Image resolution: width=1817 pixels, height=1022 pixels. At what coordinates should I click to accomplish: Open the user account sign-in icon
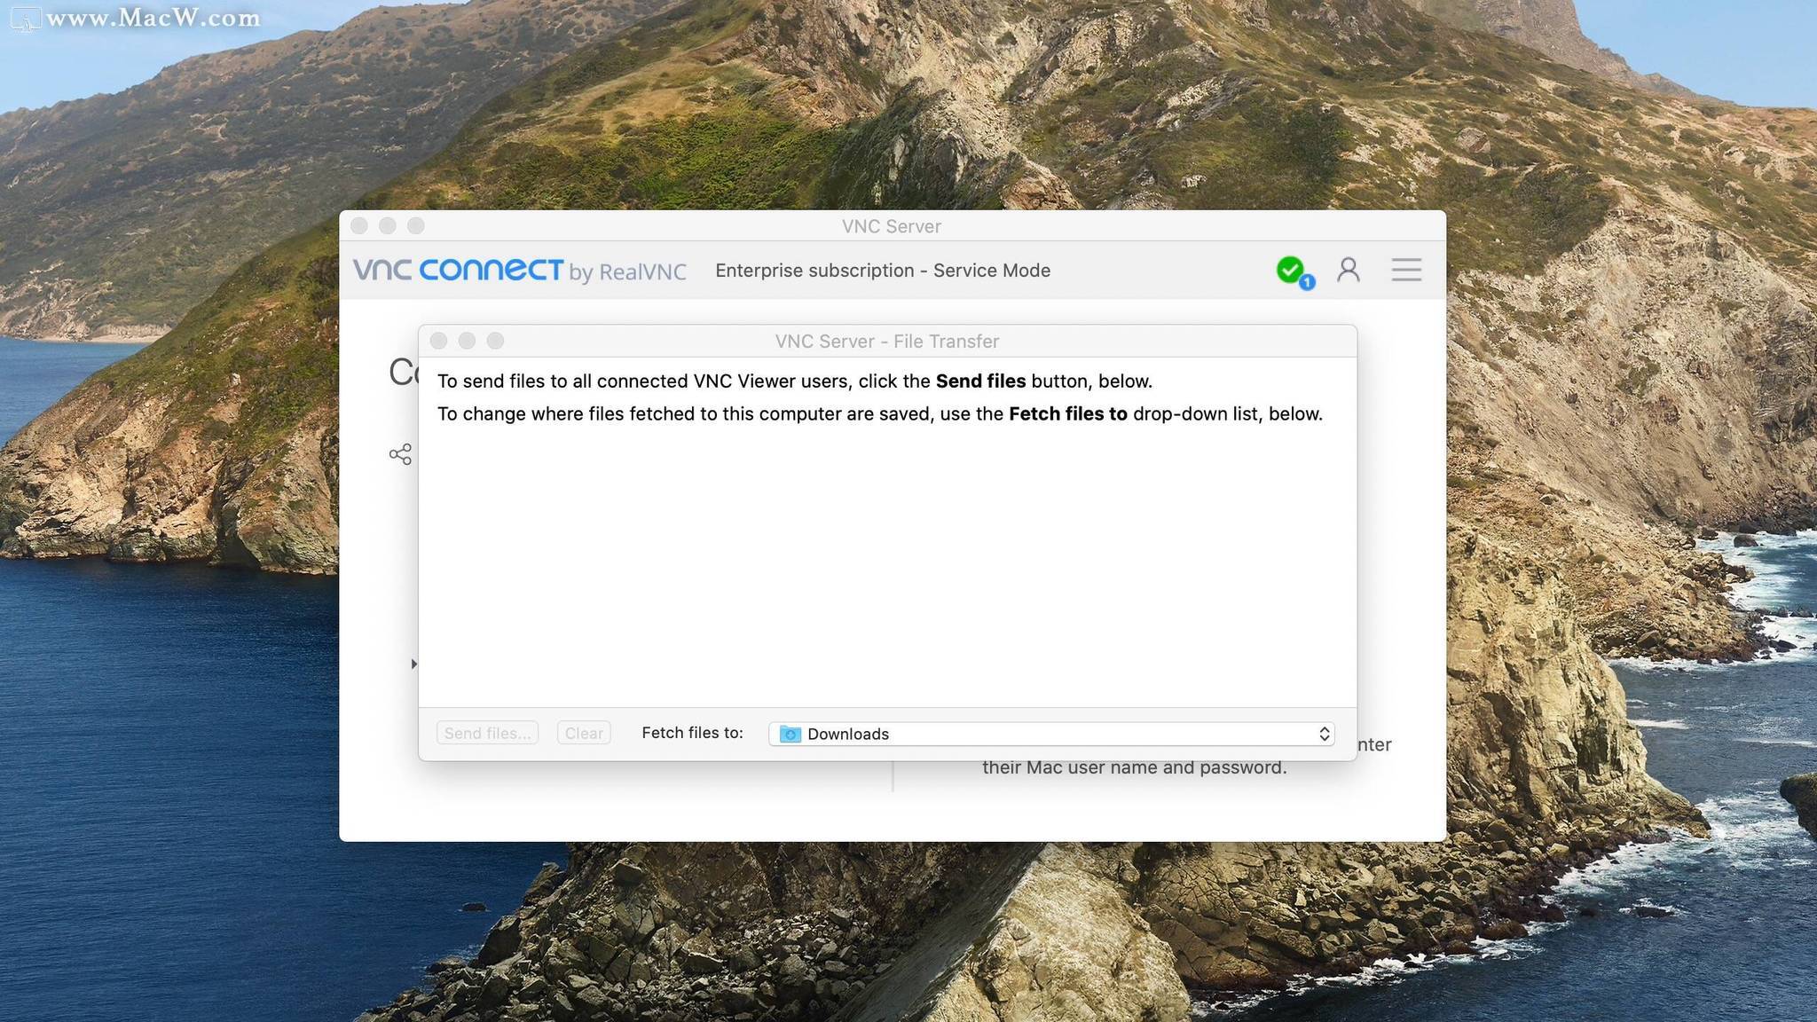pos(1349,270)
